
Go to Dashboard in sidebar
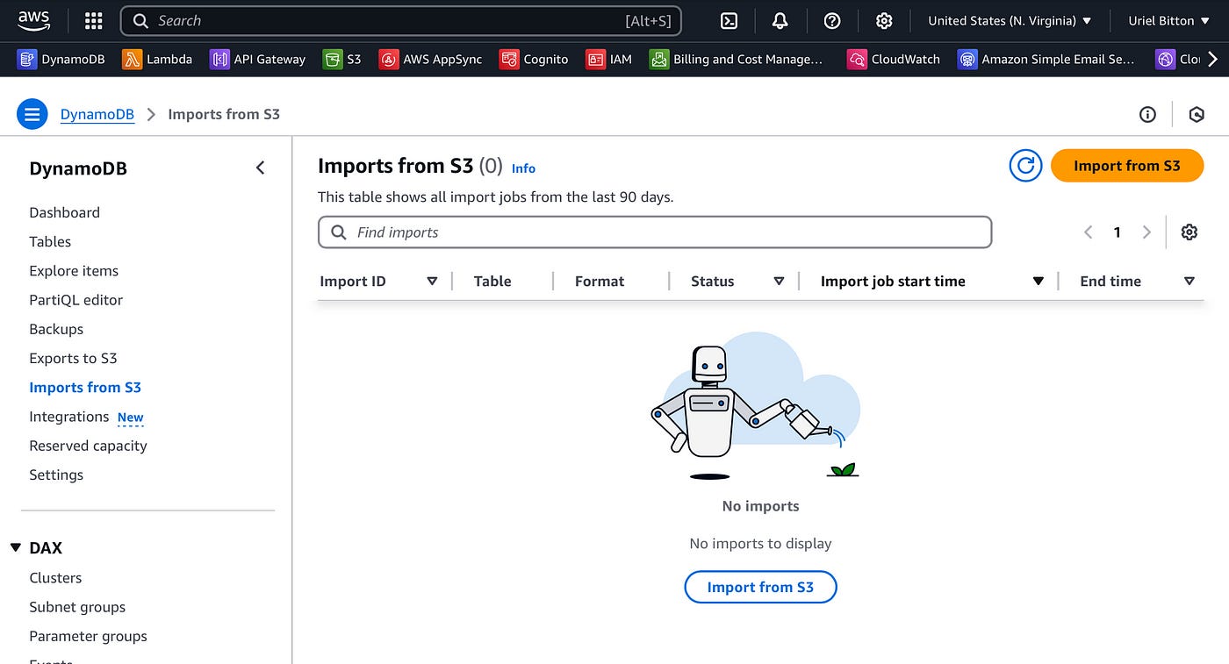coord(65,212)
